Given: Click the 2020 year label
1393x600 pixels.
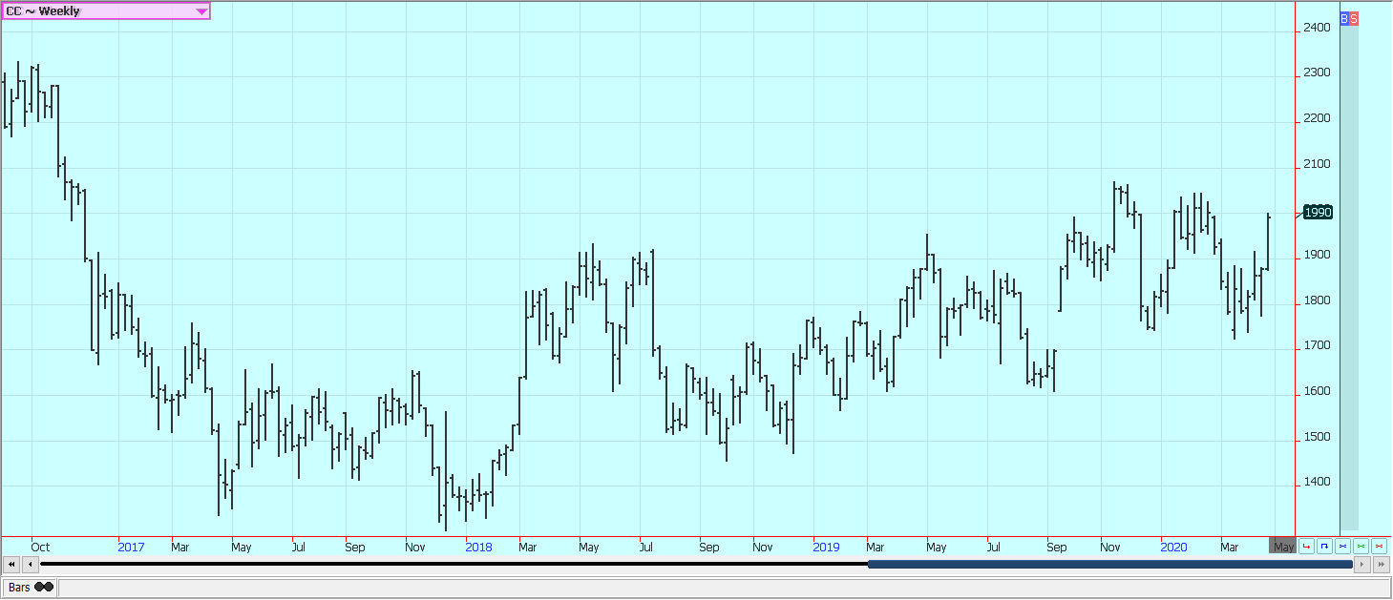Looking at the screenshot, I should coord(1173,547).
